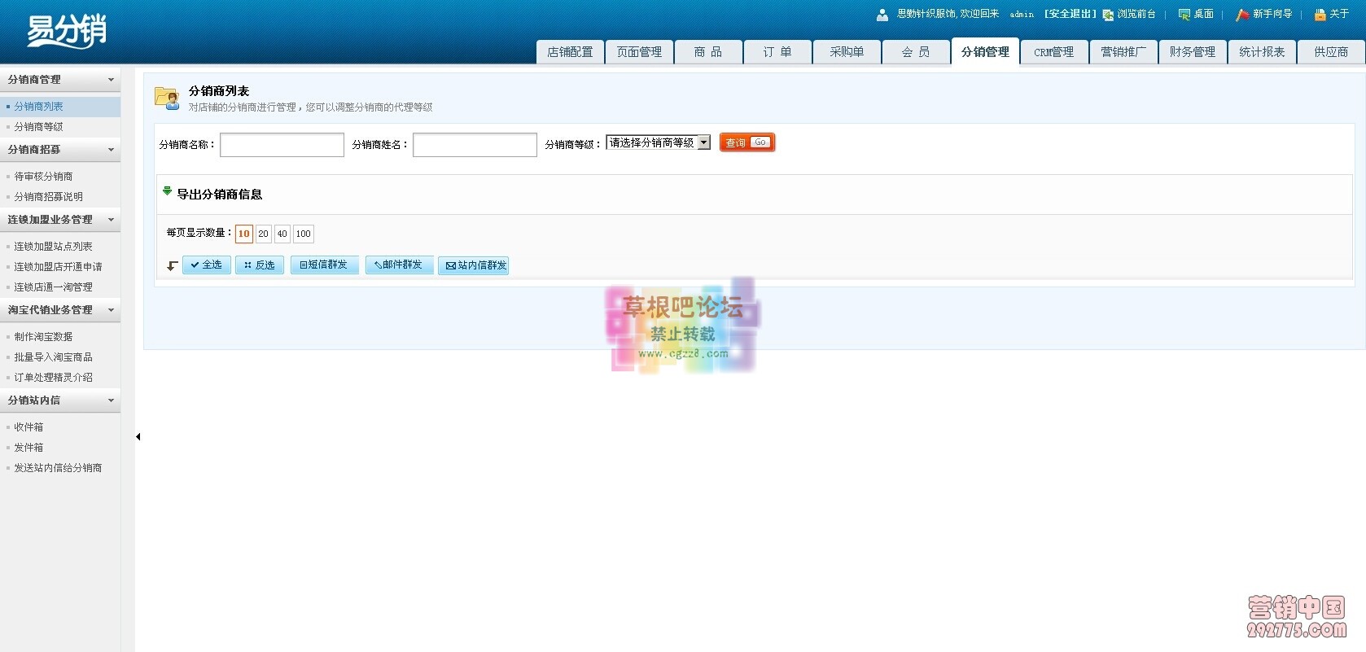The height and width of the screenshot is (652, 1366).
Task: Click 安全退出 to log out
Action: (1070, 15)
